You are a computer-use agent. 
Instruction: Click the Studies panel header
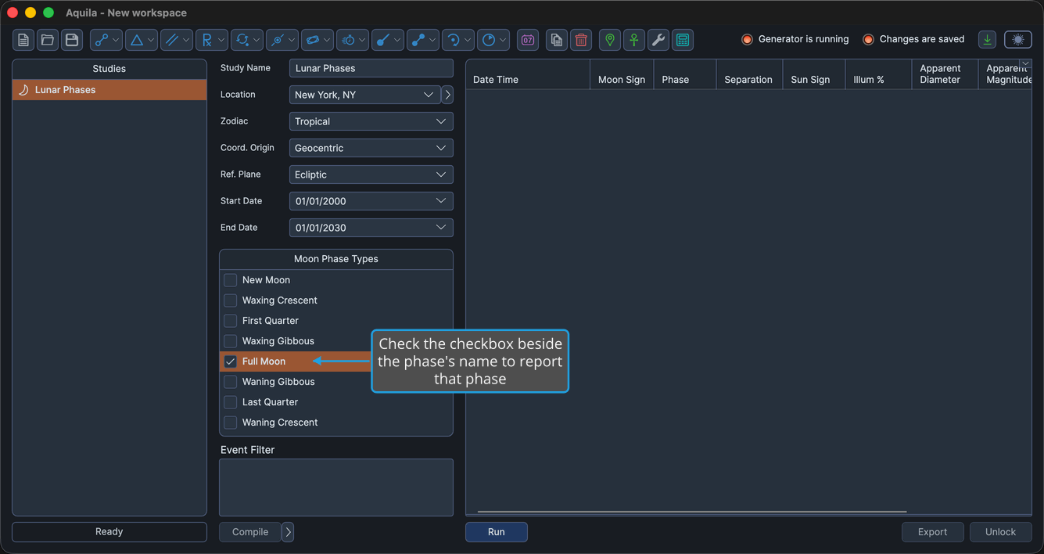click(x=109, y=69)
